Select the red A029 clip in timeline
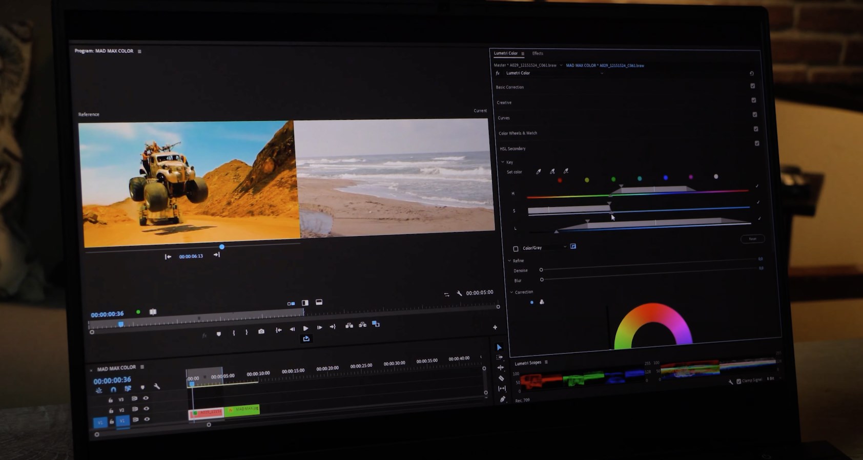This screenshot has height=460, width=863. pyautogui.click(x=206, y=413)
